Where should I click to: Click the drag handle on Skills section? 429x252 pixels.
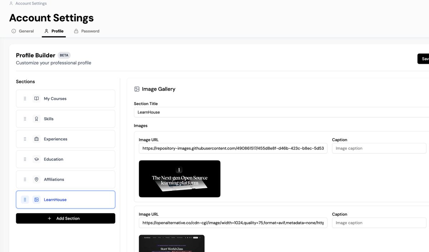[x=25, y=119]
